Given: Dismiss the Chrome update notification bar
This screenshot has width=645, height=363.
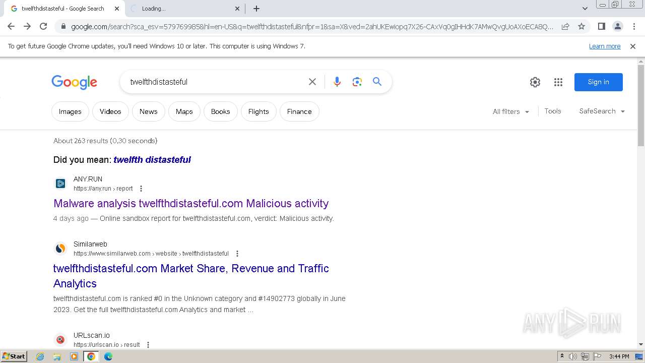Looking at the screenshot, I should [x=633, y=46].
